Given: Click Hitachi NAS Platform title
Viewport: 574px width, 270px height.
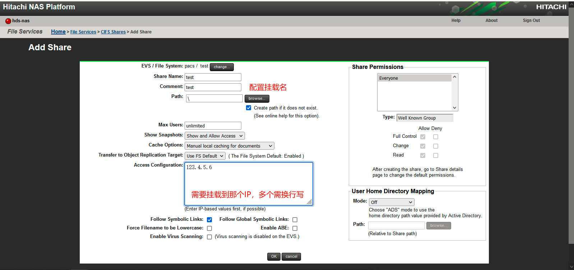Looking at the screenshot, I should [x=39, y=7].
